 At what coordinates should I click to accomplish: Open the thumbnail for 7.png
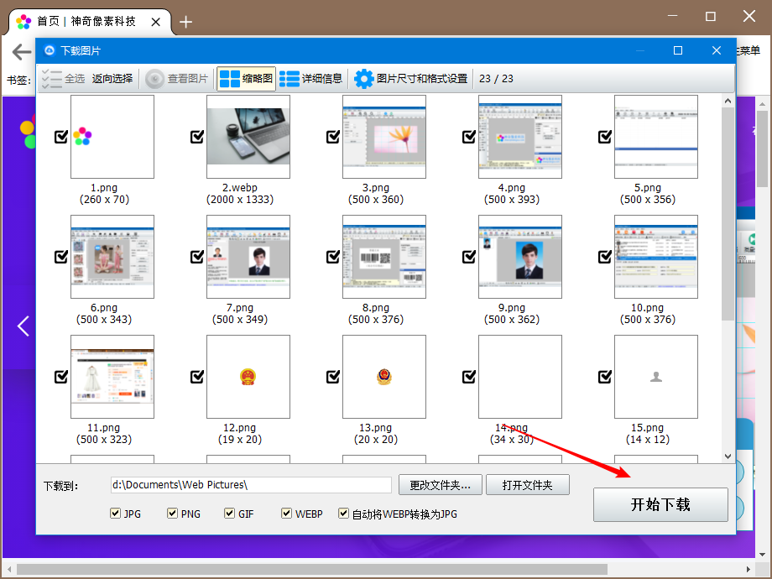(x=248, y=257)
